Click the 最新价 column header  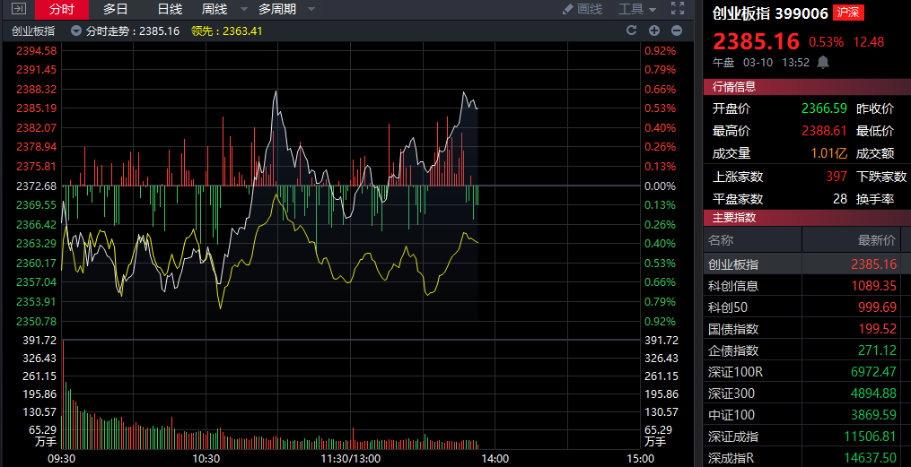877,240
